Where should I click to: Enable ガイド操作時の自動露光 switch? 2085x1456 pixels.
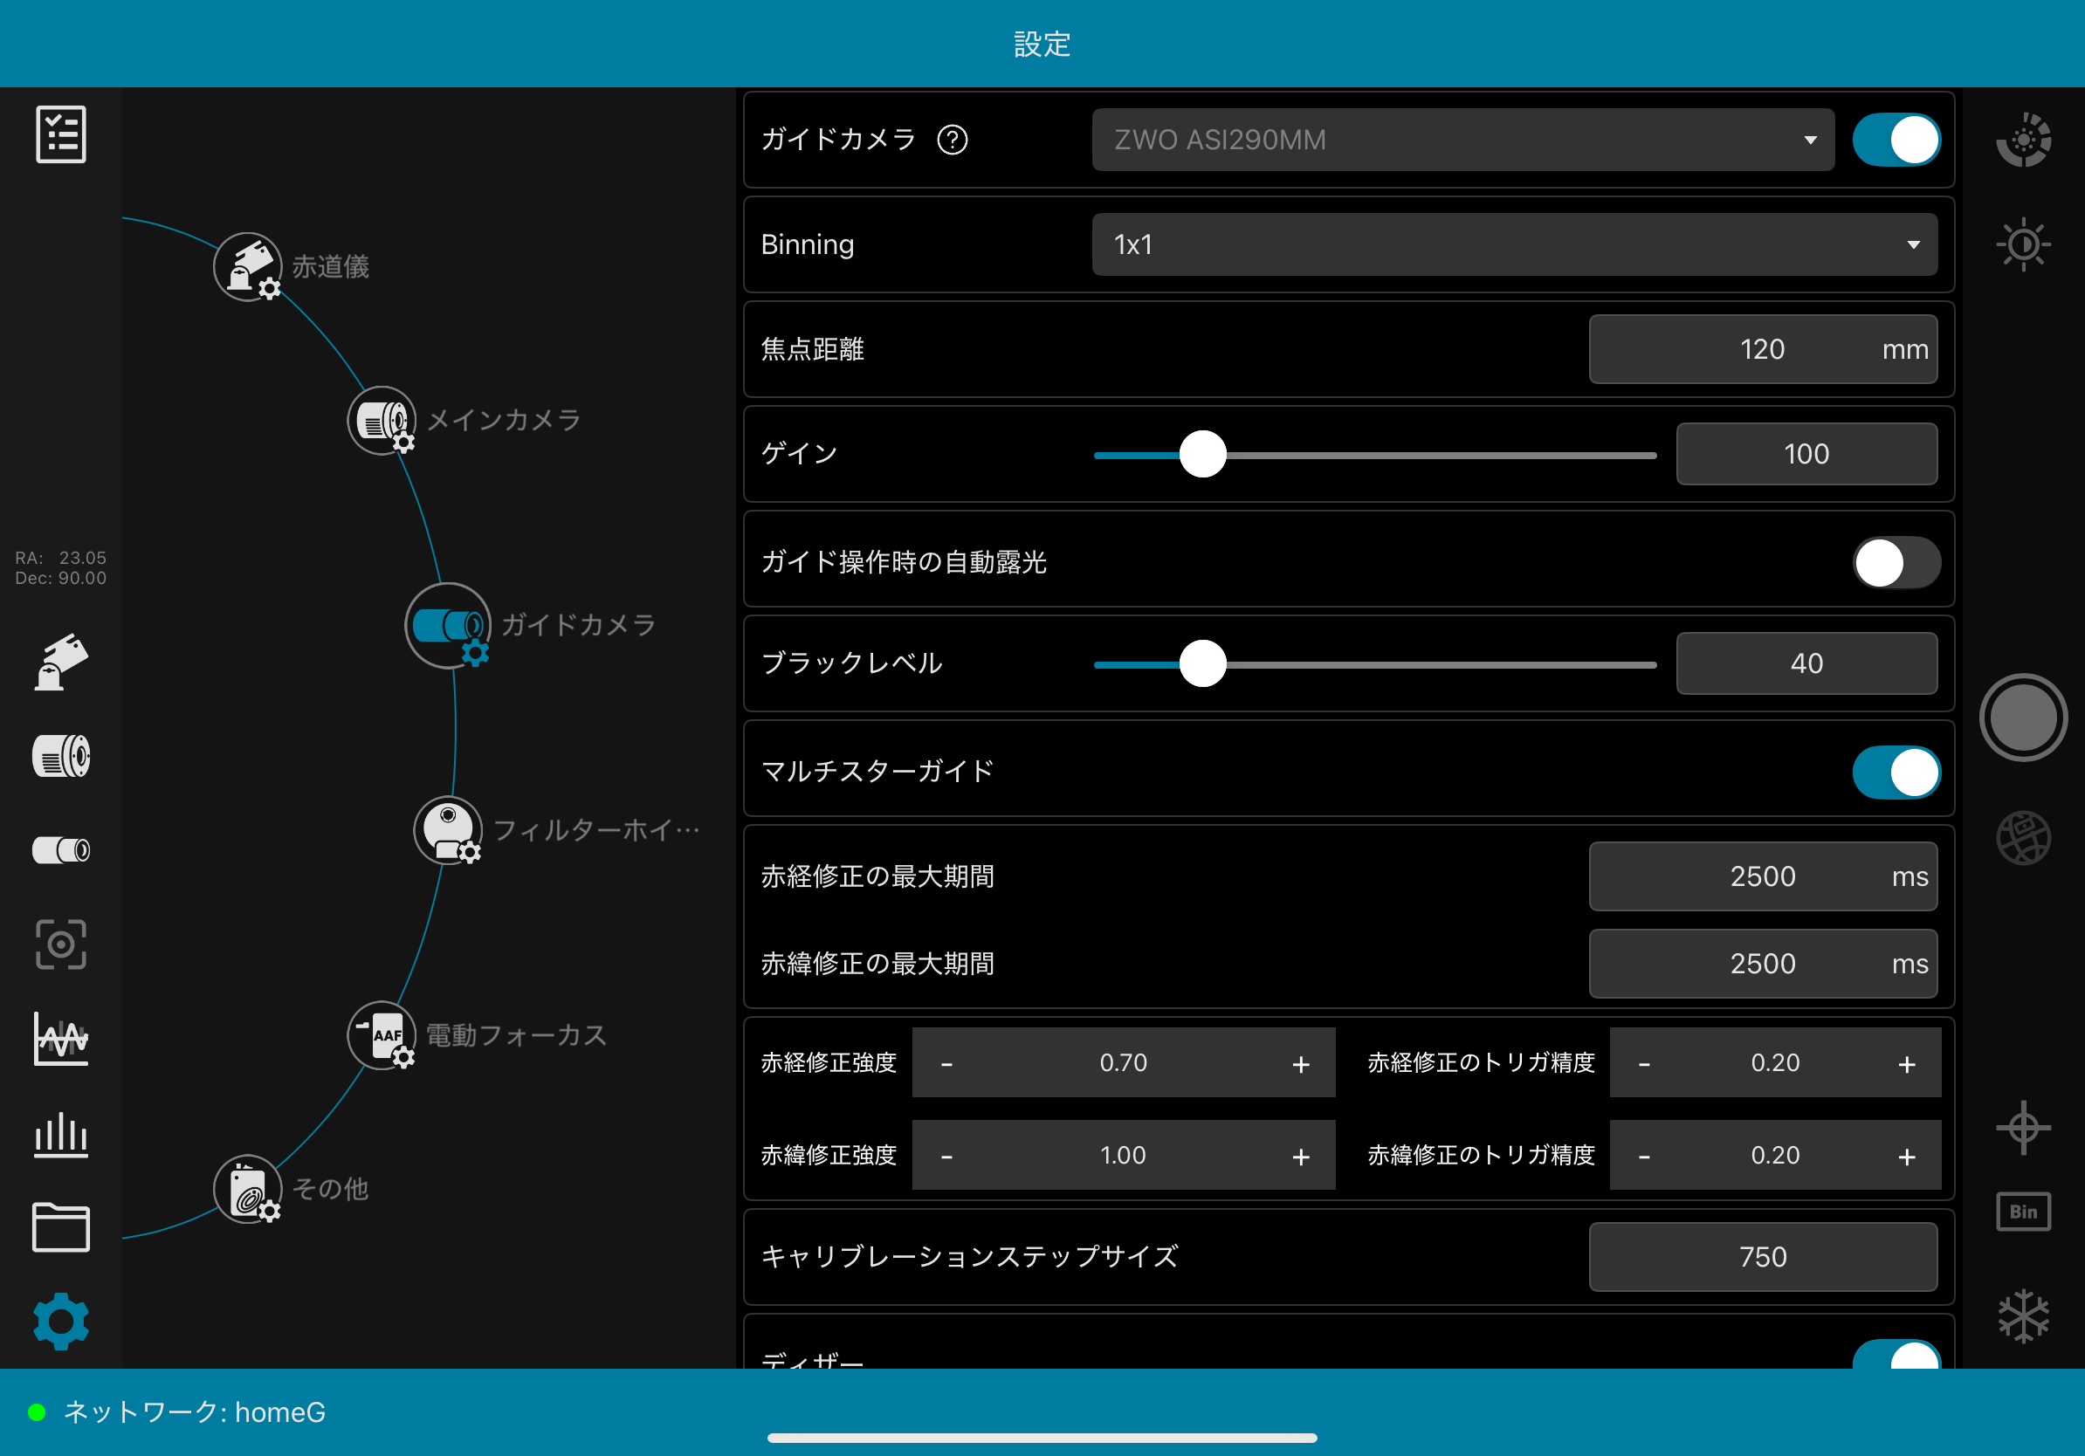click(1896, 563)
